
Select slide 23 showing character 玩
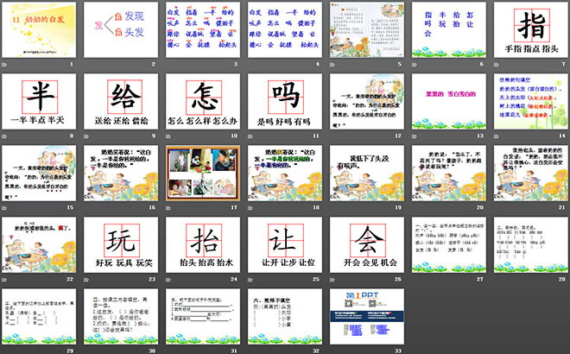pyautogui.click(x=121, y=245)
